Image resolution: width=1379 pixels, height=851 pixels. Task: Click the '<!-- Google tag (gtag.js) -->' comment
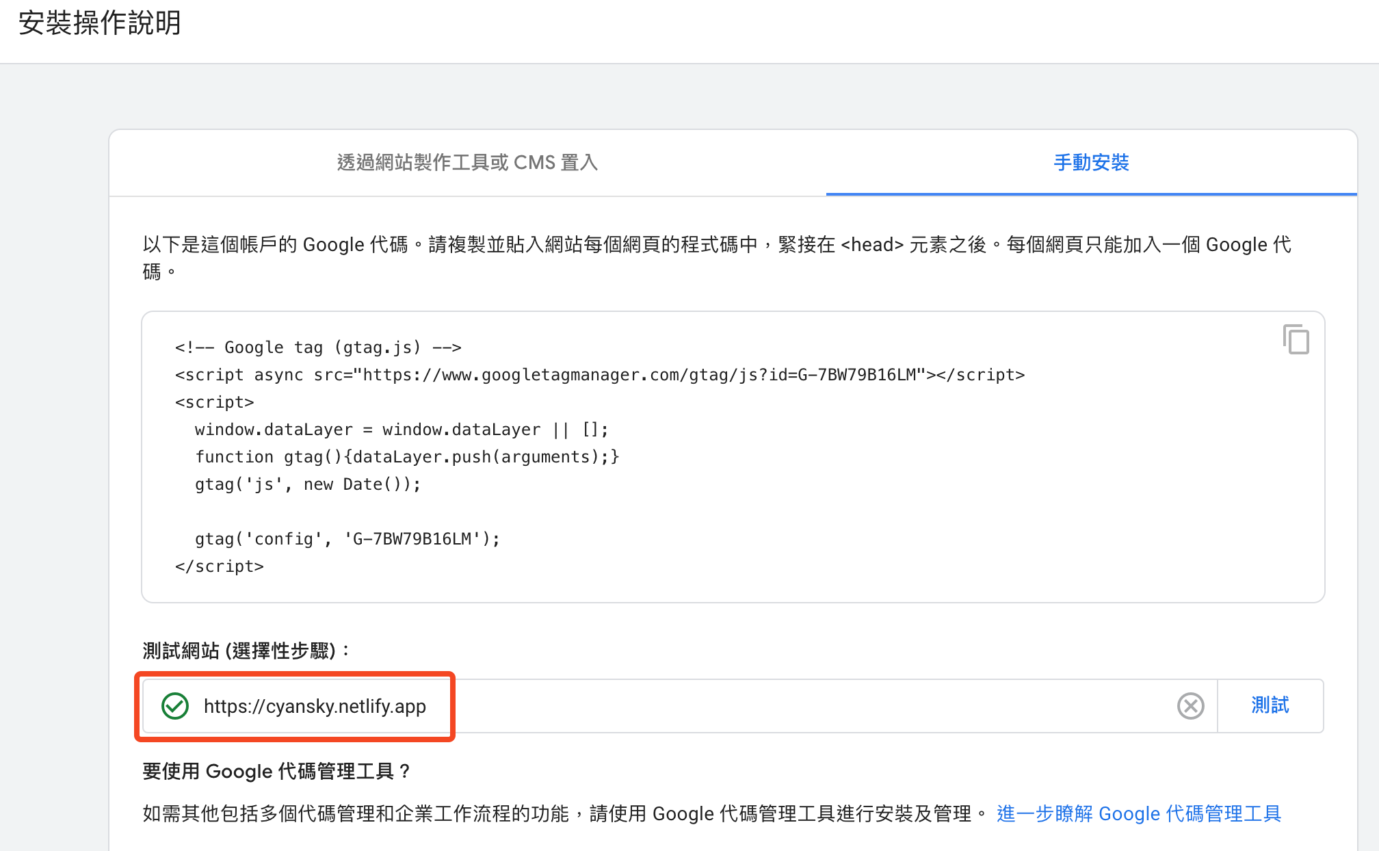318,348
